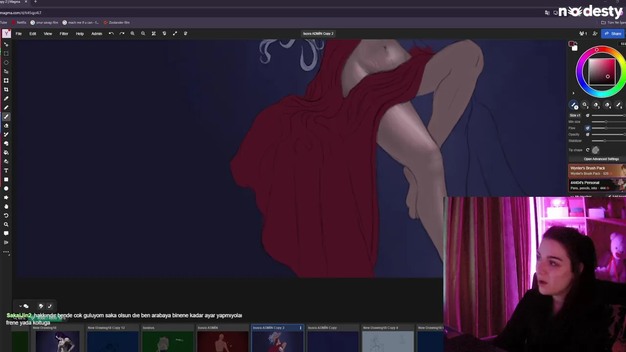Click the Redo arrow in the top bar
The image size is (626, 352).
pos(122,34)
